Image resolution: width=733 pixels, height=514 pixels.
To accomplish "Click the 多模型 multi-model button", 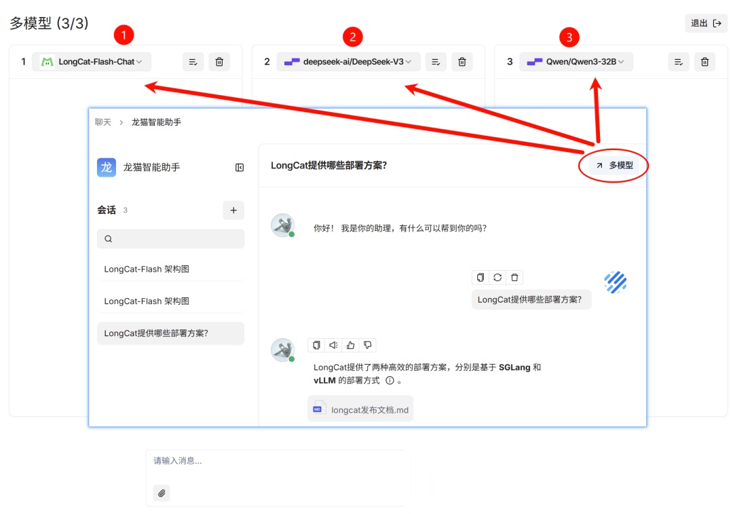I will point(614,165).
